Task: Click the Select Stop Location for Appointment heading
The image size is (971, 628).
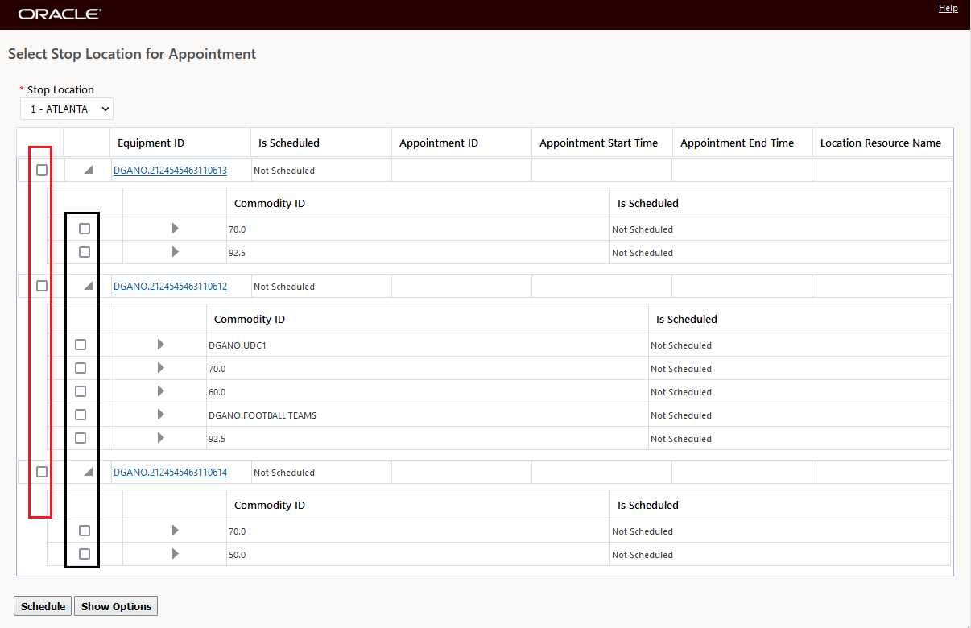Action: pyautogui.click(x=132, y=54)
